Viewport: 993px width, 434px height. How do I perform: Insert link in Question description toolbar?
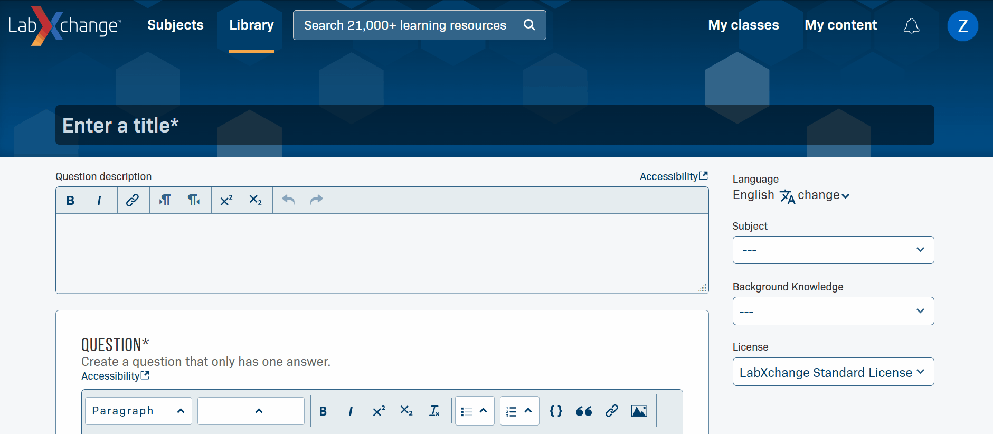(x=133, y=200)
